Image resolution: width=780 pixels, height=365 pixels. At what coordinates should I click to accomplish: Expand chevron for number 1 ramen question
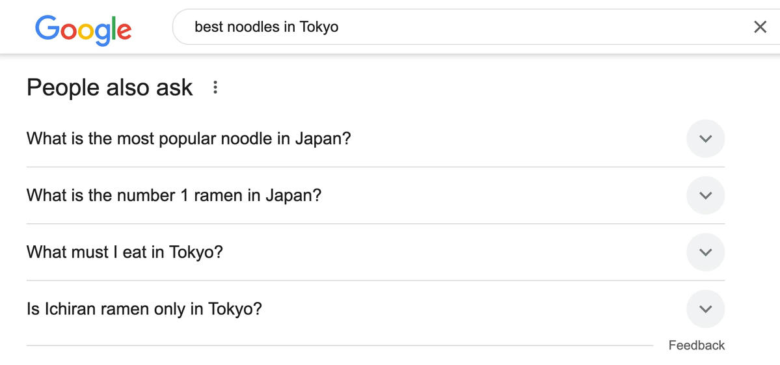[x=705, y=195]
